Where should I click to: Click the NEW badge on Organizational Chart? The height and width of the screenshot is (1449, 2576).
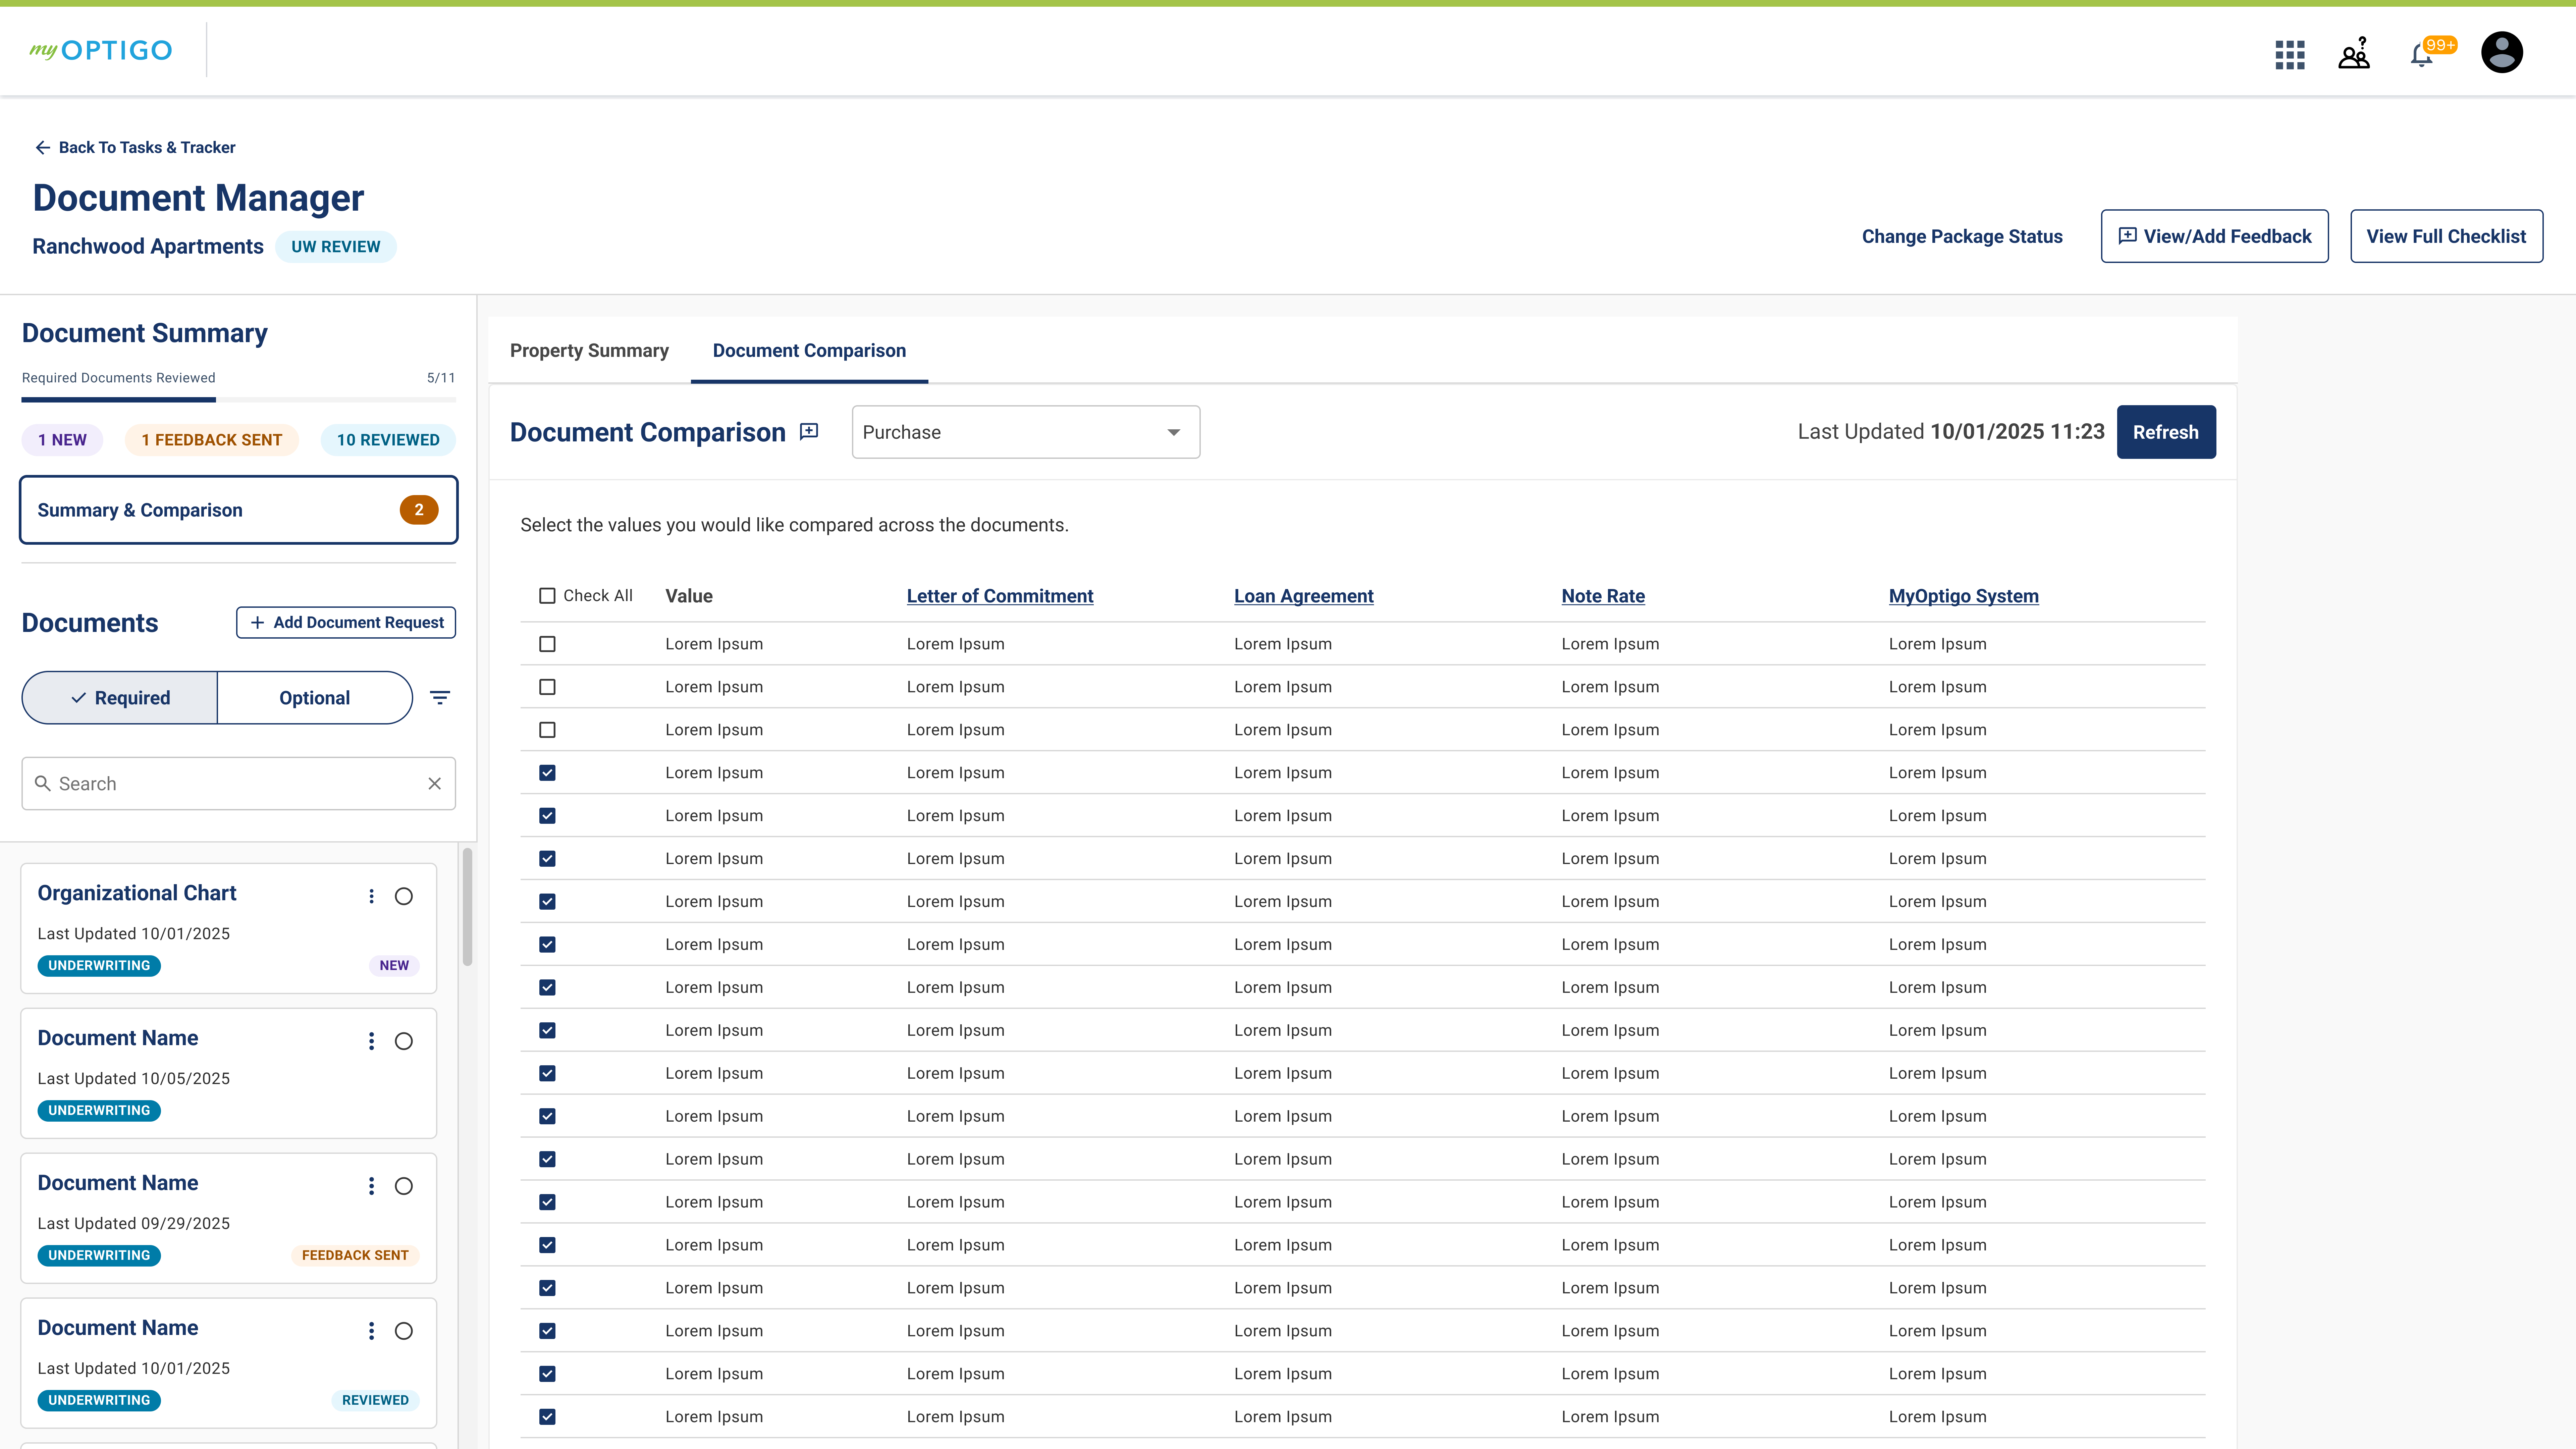pyautogui.click(x=394, y=966)
